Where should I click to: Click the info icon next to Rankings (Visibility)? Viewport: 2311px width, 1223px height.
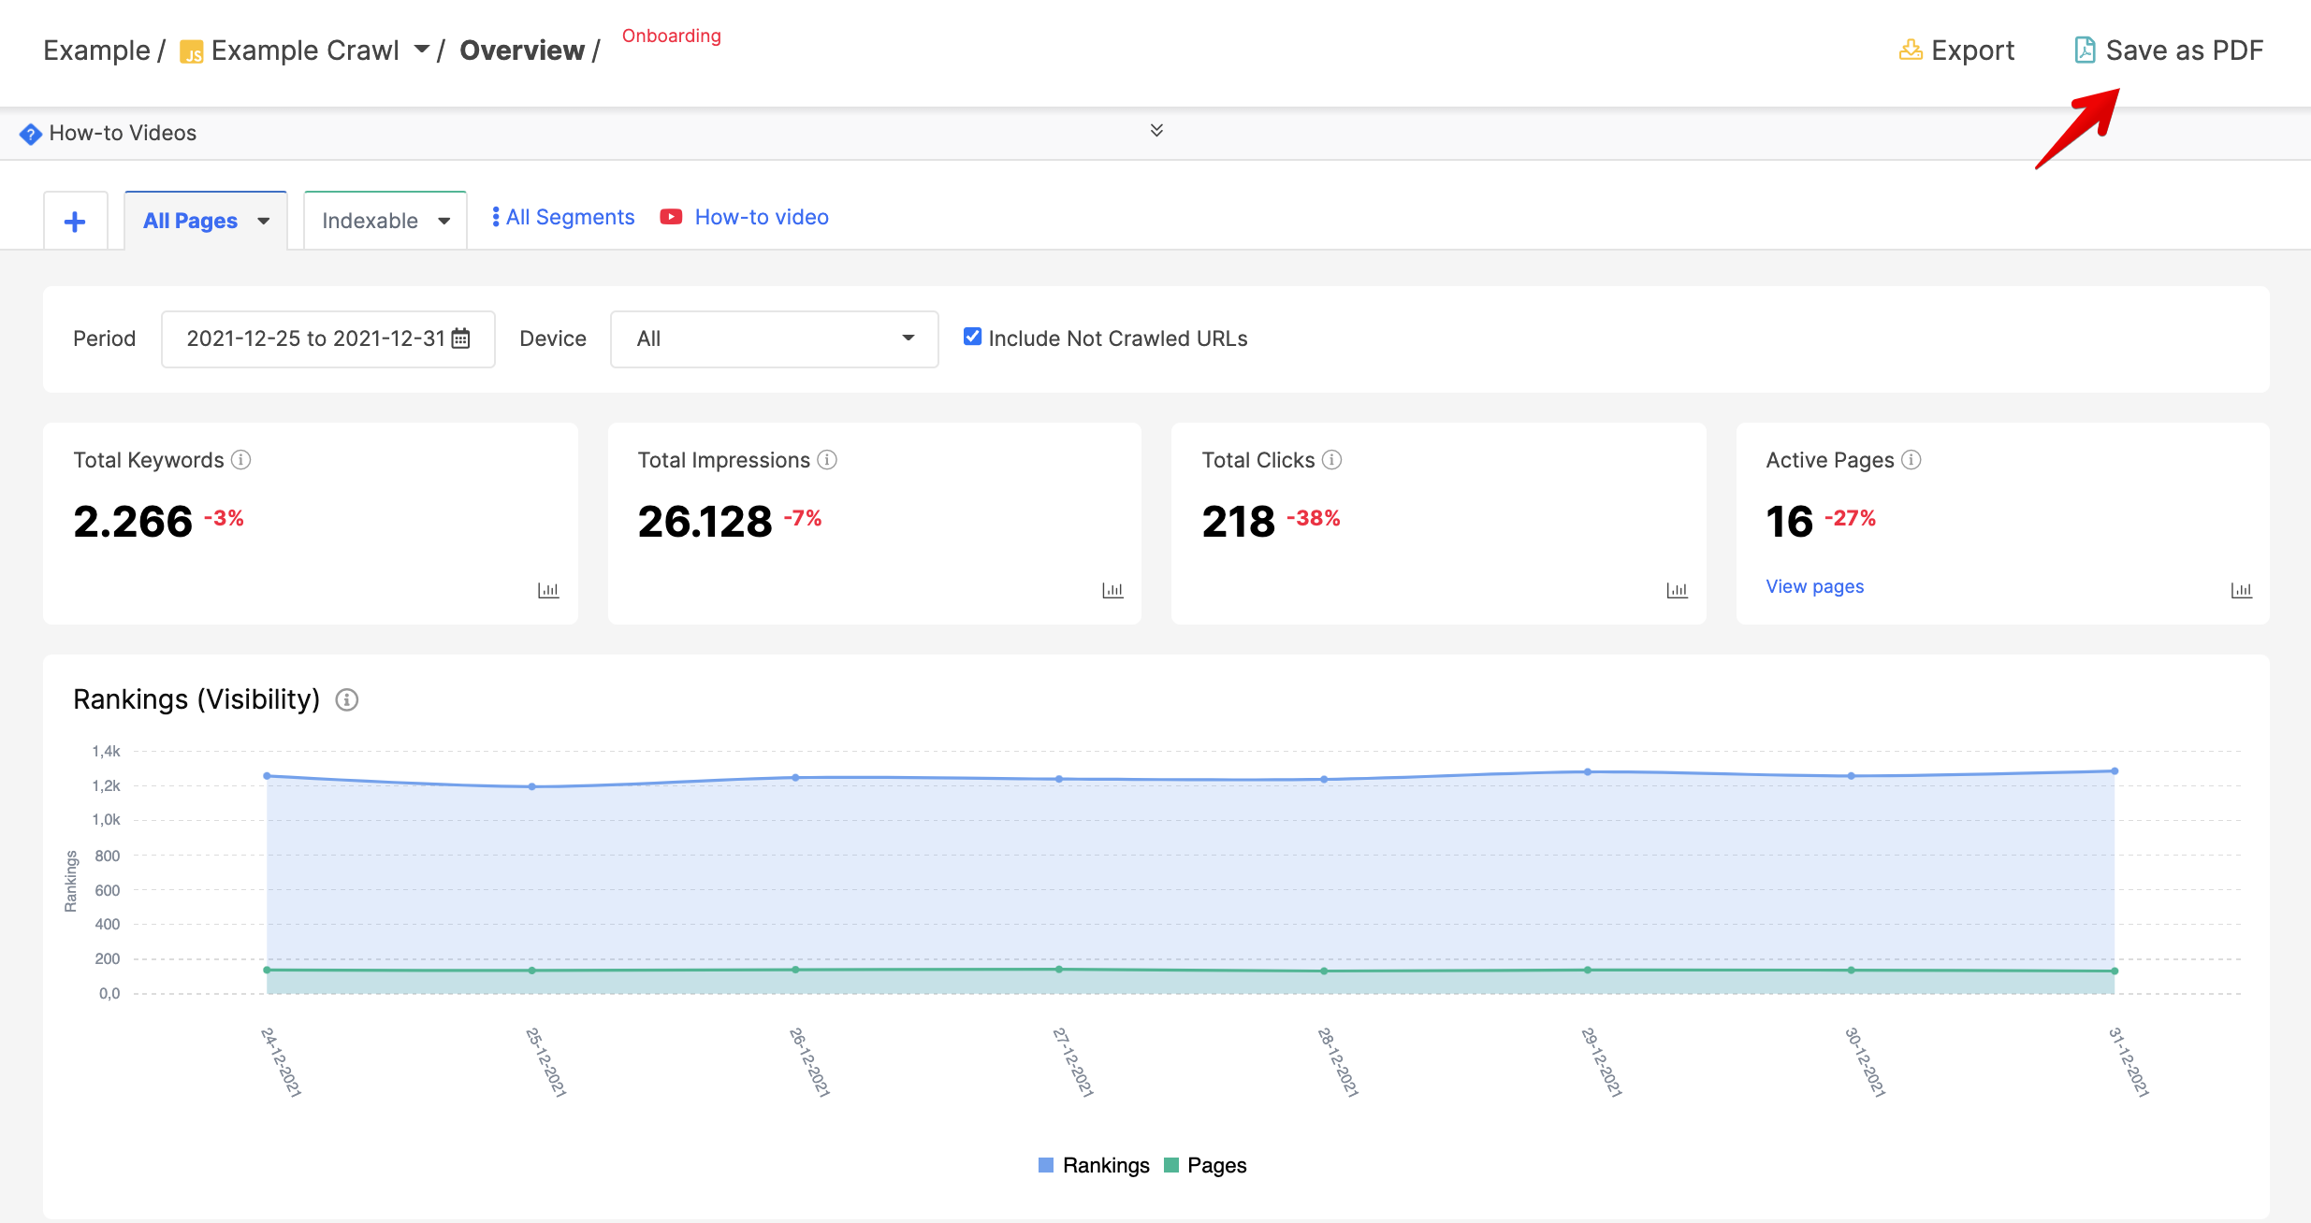click(347, 699)
